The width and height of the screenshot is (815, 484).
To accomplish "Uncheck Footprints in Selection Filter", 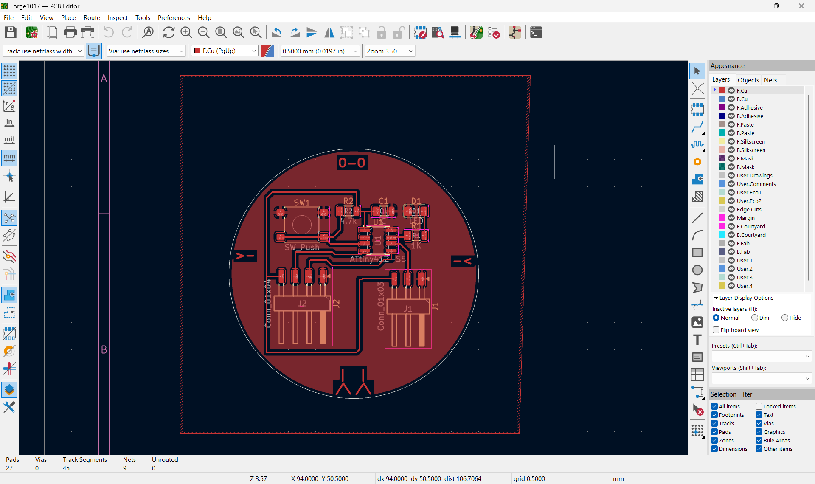I will click(714, 415).
